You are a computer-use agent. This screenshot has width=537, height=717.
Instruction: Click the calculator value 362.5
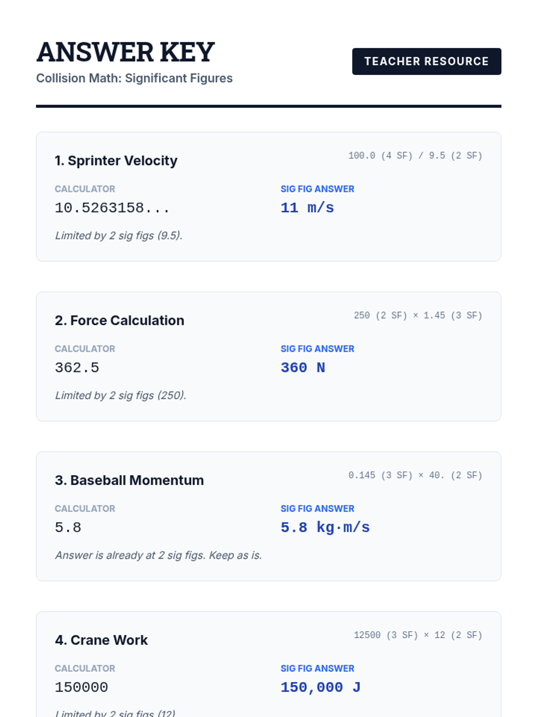click(77, 368)
